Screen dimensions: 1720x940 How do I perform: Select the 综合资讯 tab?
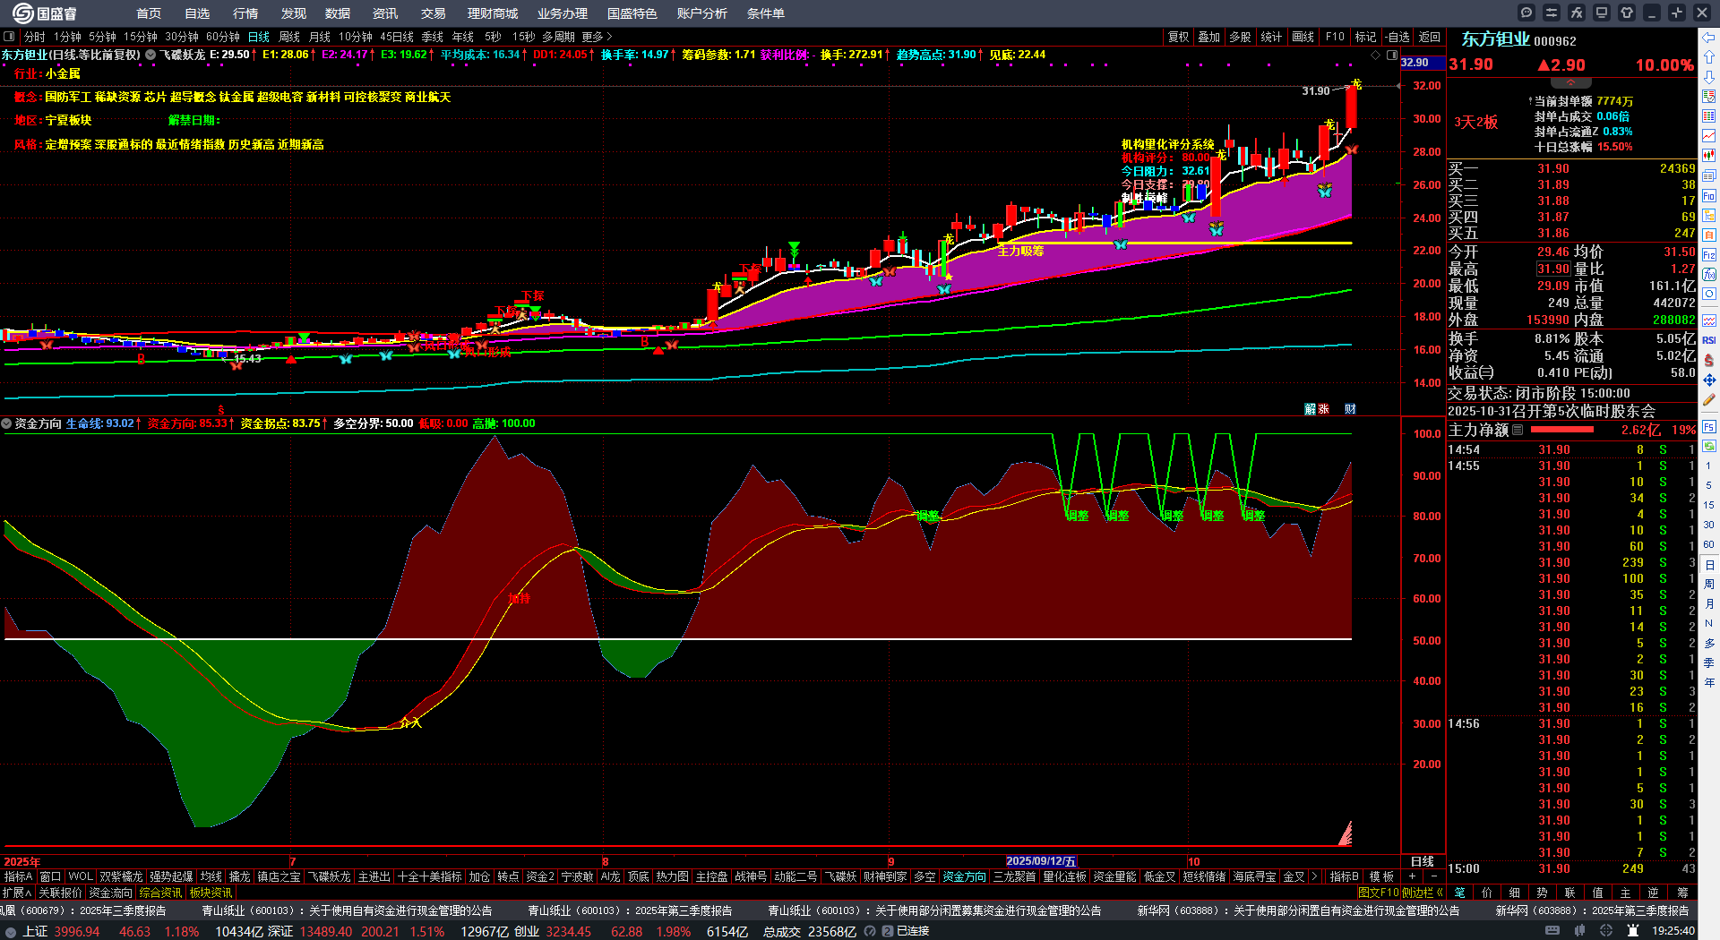[x=160, y=893]
